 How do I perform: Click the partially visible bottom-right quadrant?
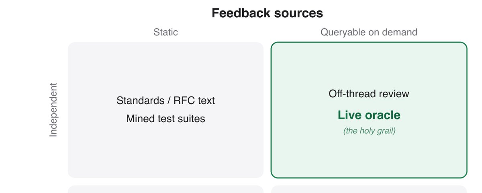[369, 189]
